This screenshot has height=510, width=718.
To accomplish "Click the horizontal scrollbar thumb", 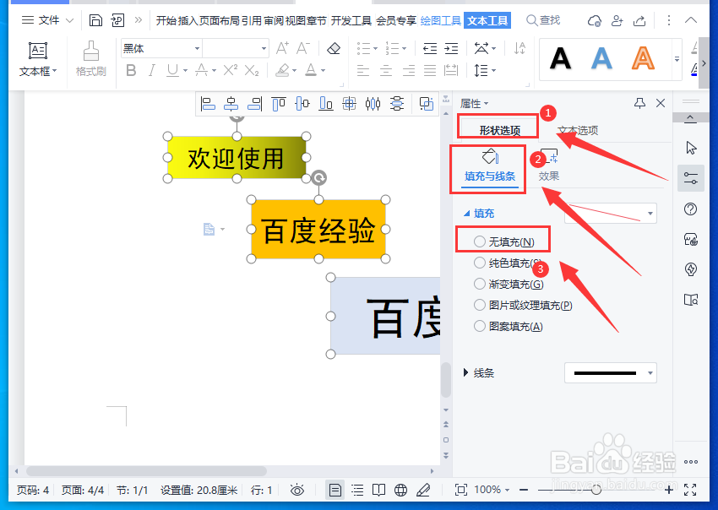I will (146, 470).
